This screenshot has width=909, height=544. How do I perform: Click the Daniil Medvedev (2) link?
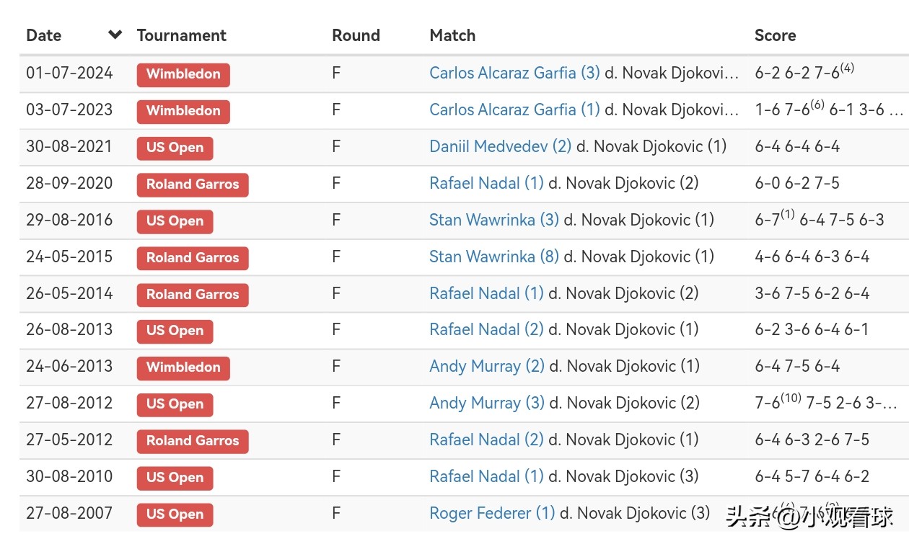tap(500, 146)
